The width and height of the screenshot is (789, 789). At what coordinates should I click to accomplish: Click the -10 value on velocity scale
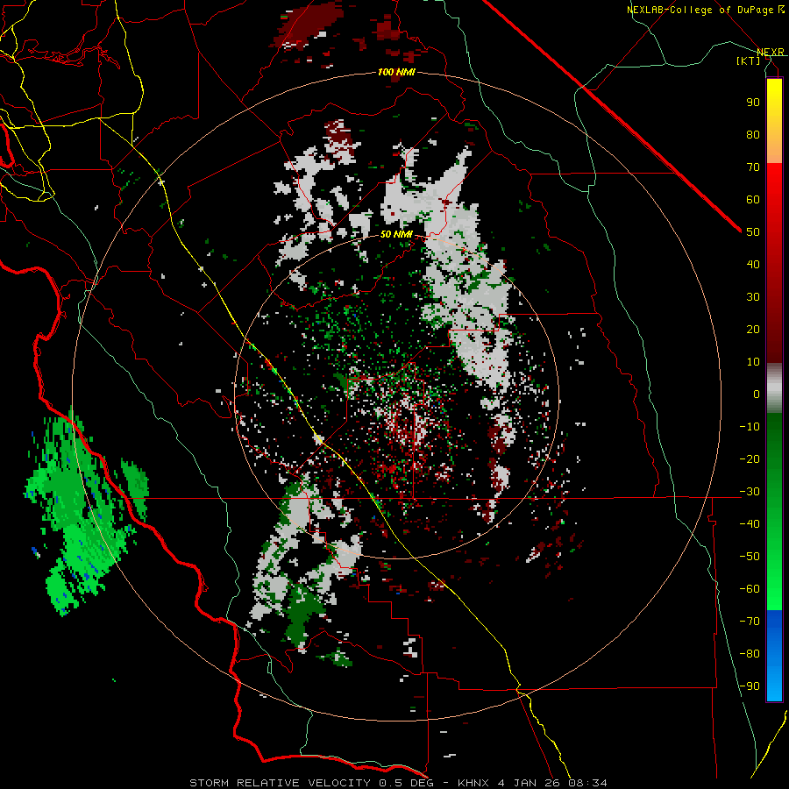click(x=750, y=427)
